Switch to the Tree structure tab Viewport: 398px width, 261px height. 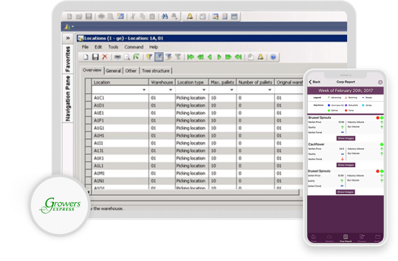(155, 71)
